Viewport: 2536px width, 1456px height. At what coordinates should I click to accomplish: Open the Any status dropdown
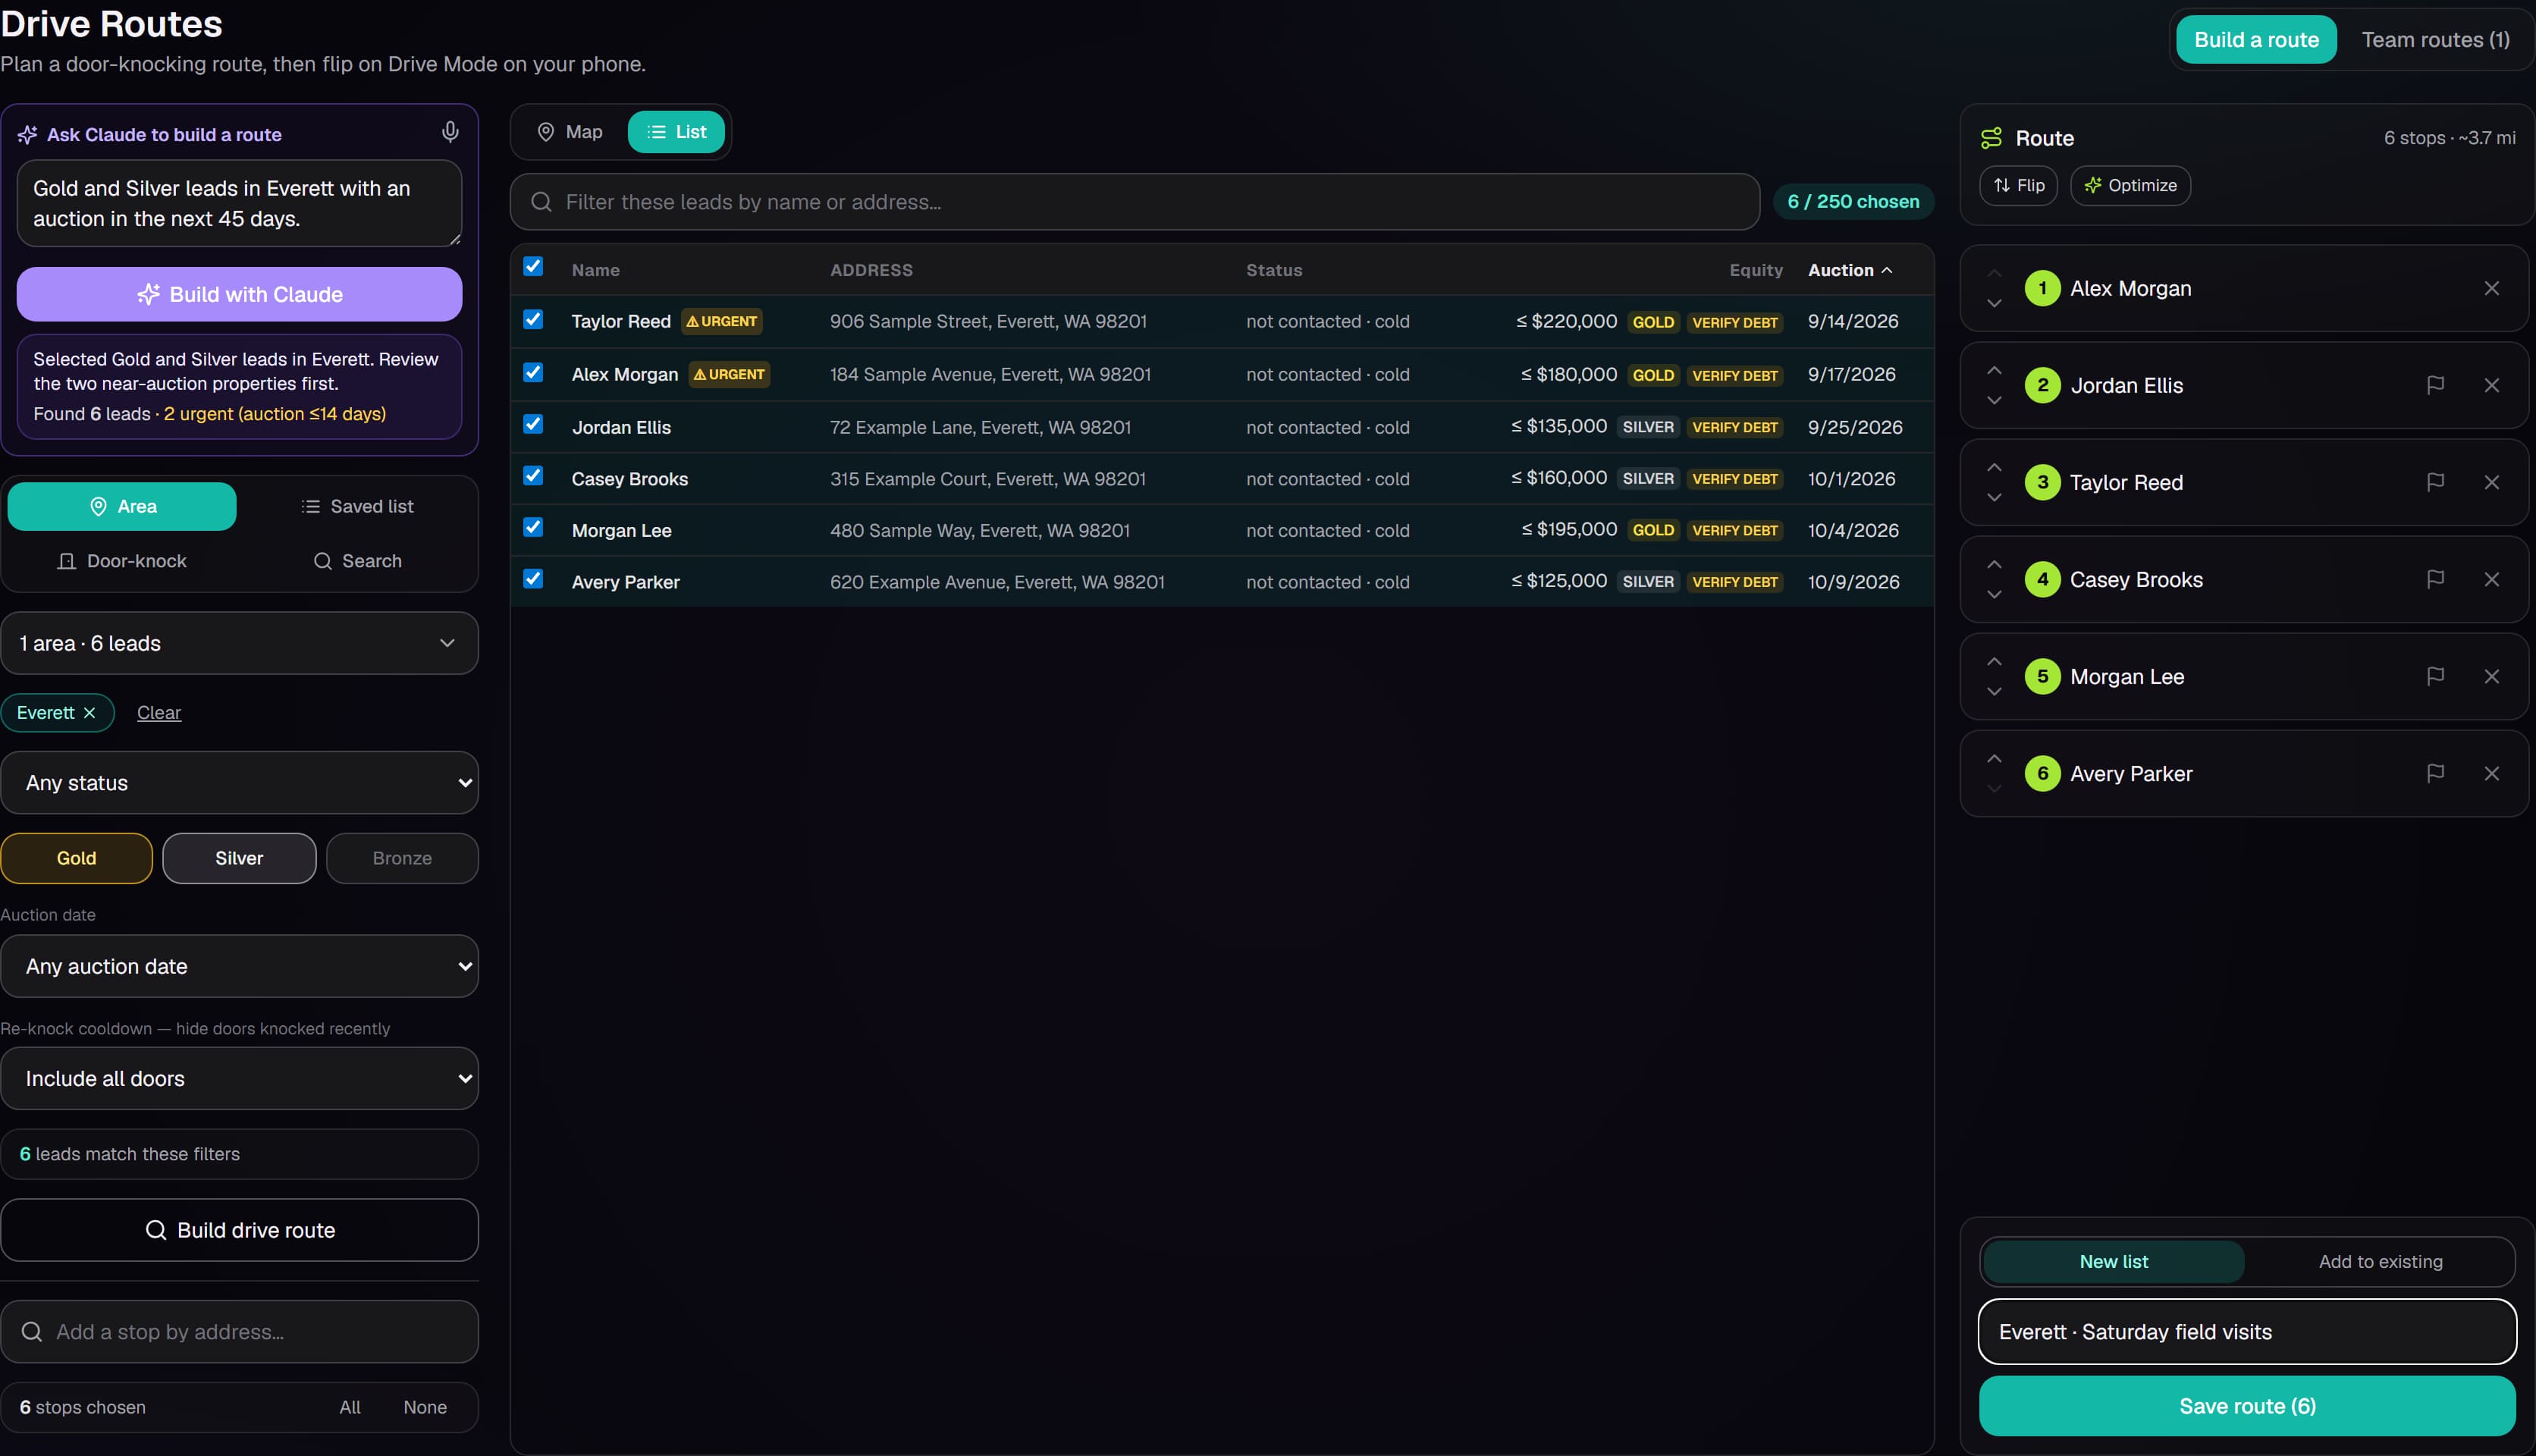239,783
